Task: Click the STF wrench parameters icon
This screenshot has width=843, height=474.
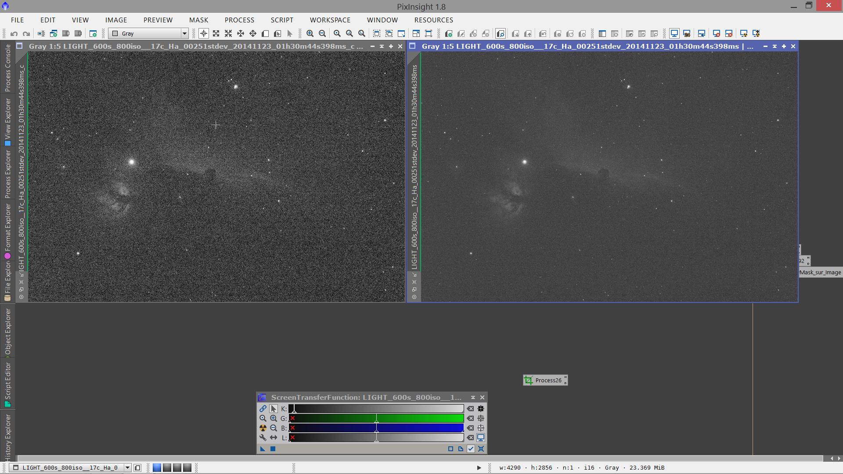Action: point(263,438)
